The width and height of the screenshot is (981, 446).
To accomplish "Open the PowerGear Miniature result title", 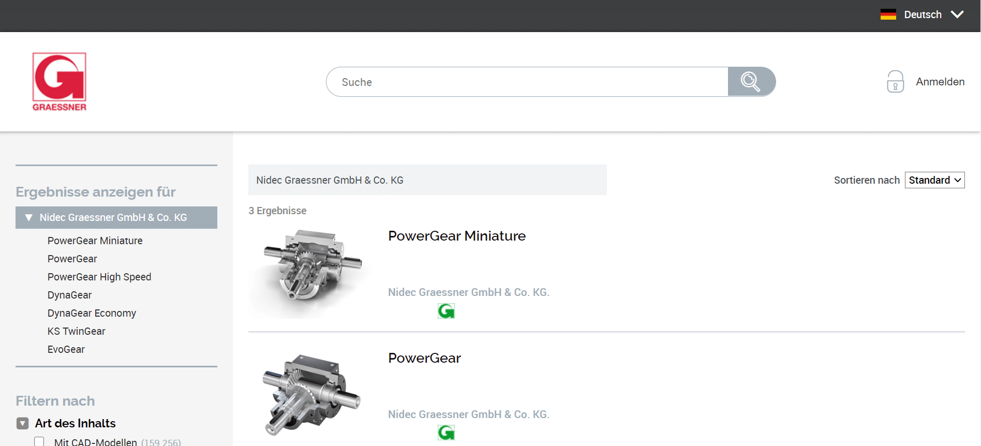I will 457,236.
